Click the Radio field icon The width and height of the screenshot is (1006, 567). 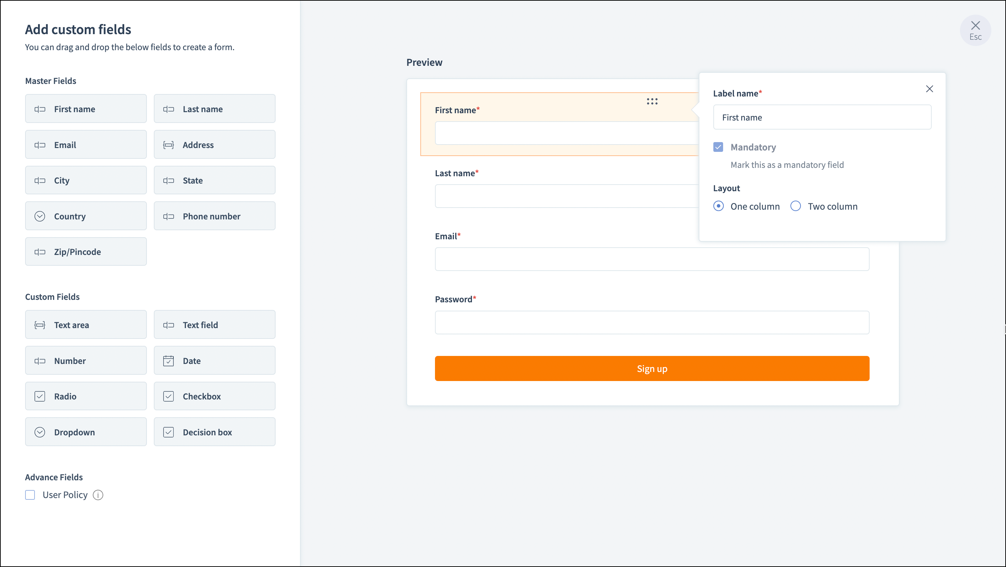[40, 396]
